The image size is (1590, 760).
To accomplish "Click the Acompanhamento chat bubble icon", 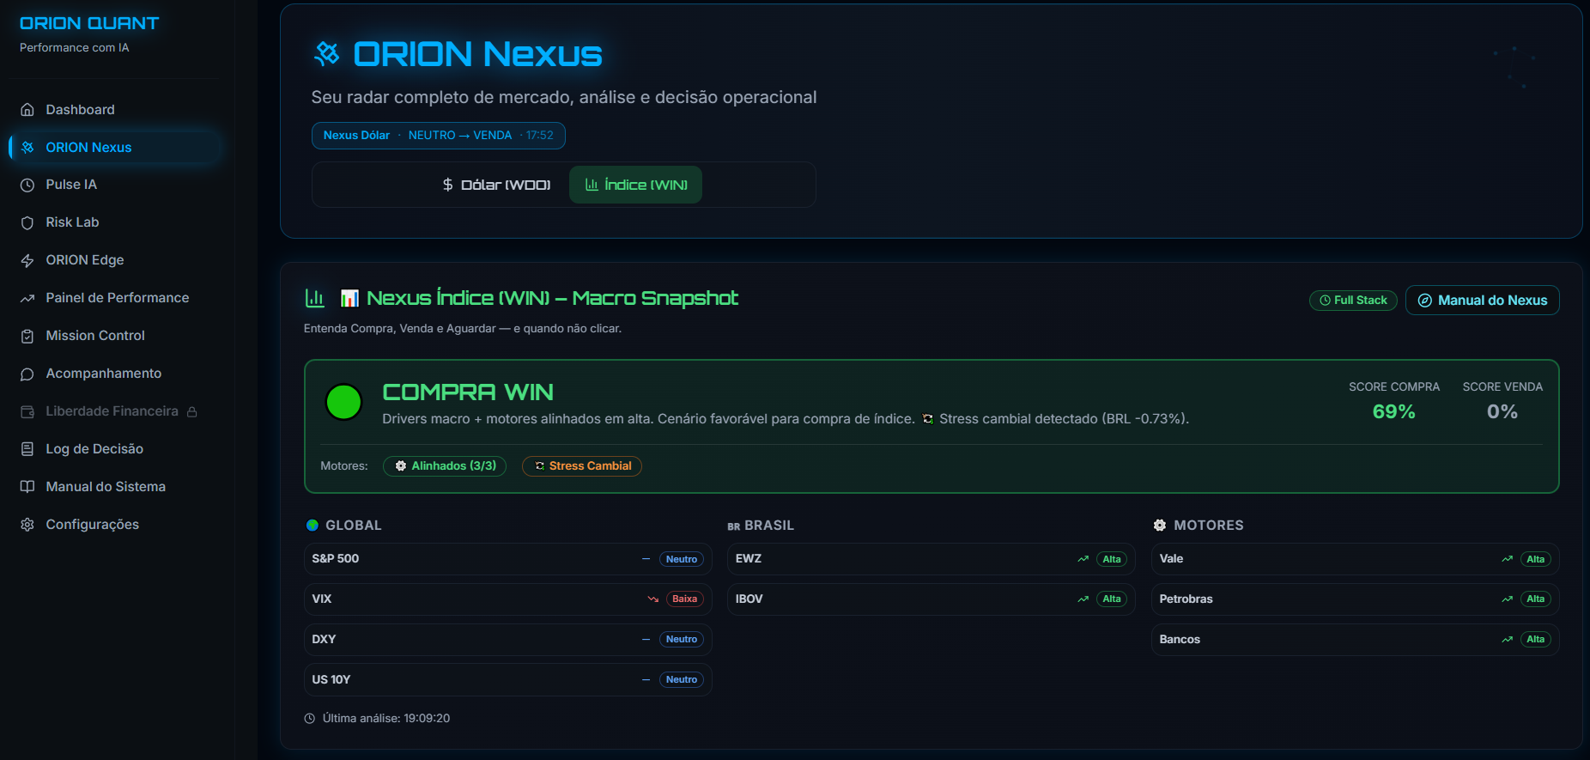I will 27,374.
